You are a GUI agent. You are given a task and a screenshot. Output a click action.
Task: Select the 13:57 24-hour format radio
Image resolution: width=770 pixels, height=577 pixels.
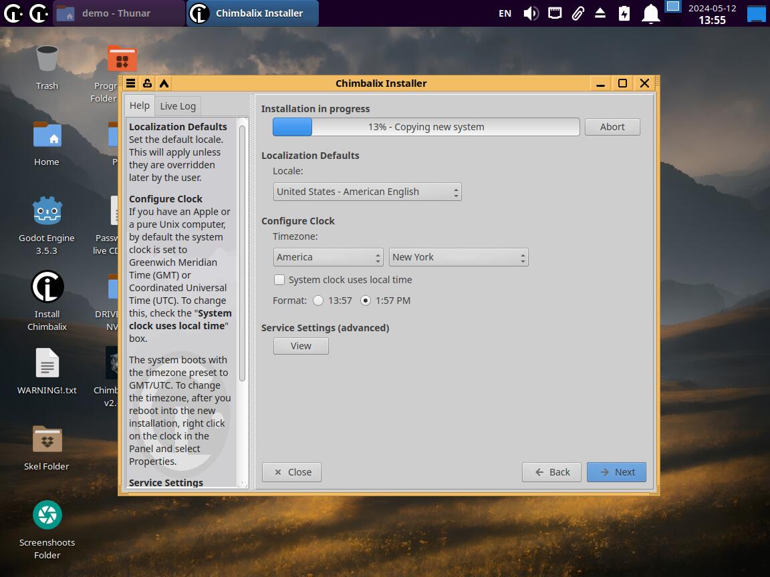(318, 301)
